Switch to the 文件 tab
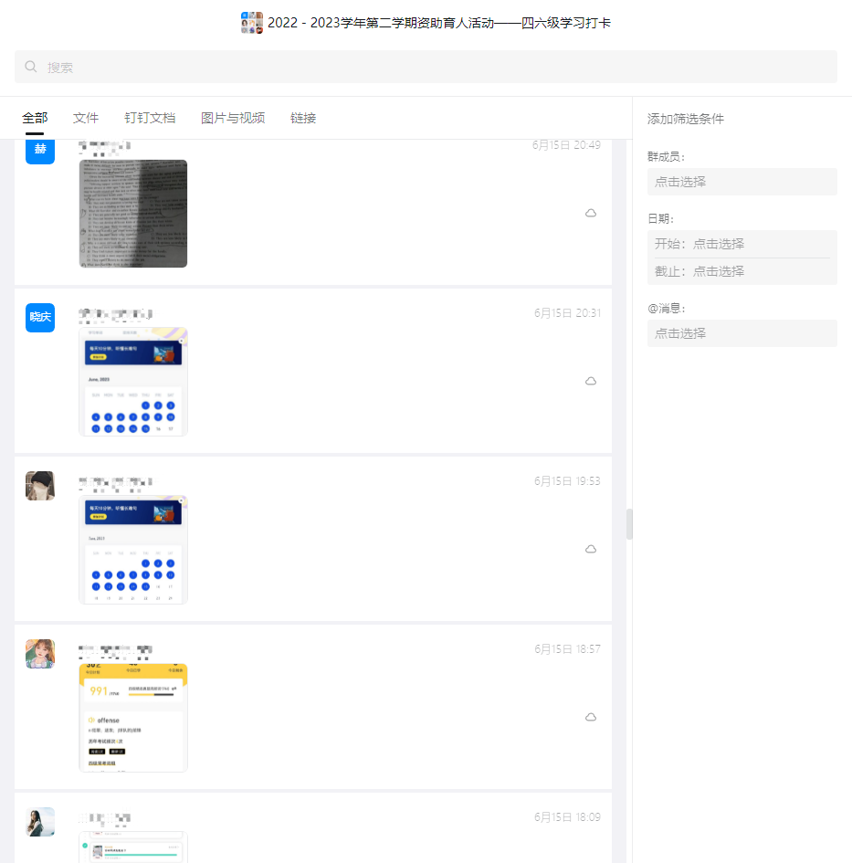Viewport: 852px width, 863px height. [x=86, y=118]
